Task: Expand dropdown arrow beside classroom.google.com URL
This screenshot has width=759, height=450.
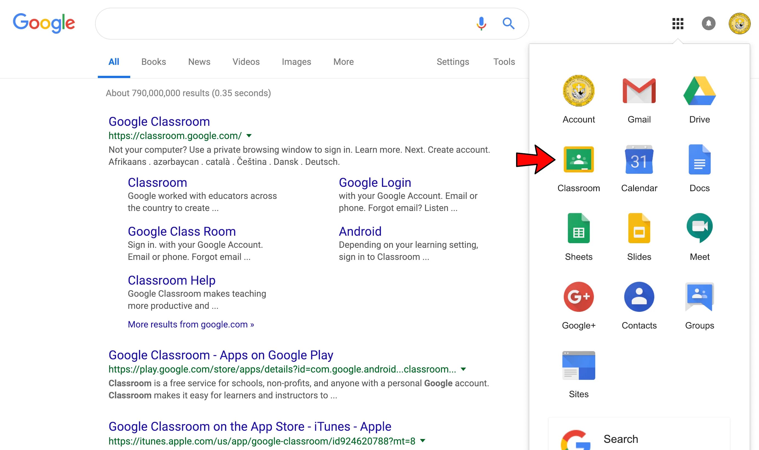Action: (x=249, y=136)
